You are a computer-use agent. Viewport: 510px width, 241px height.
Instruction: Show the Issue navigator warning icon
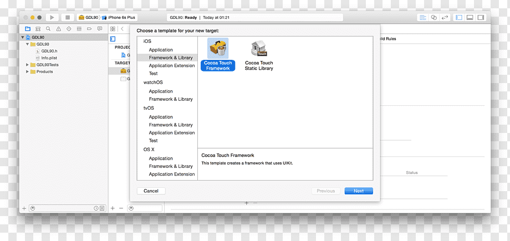(x=59, y=29)
